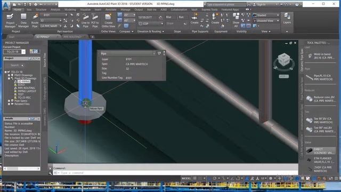Click the ViewCube in the viewport

pyautogui.click(x=284, y=60)
